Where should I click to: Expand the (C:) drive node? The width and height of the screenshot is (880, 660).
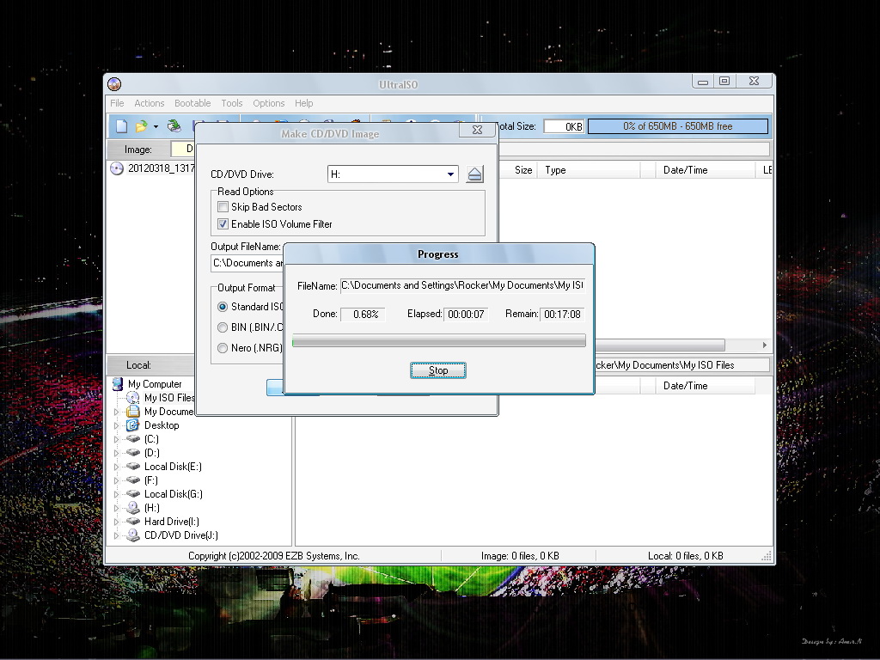pos(117,439)
